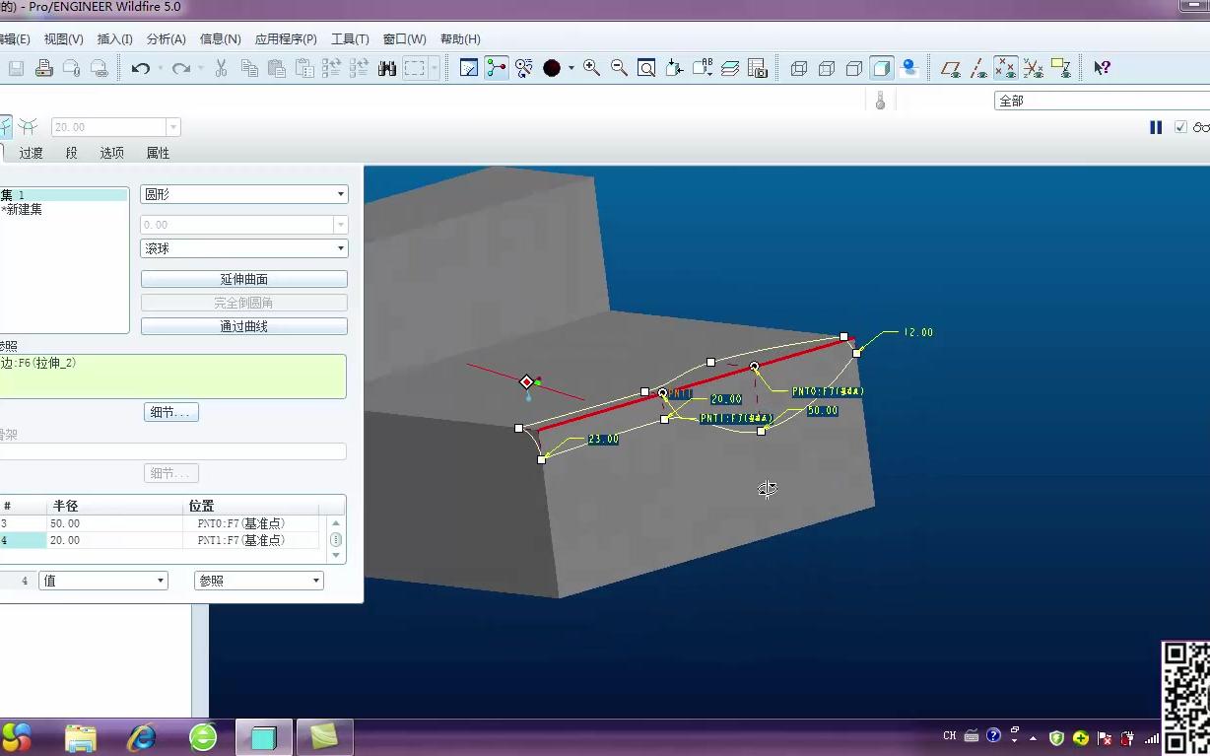Open the redo history dropdown arrow

[x=200, y=68]
